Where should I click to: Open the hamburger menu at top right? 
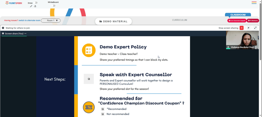click(x=254, y=3)
